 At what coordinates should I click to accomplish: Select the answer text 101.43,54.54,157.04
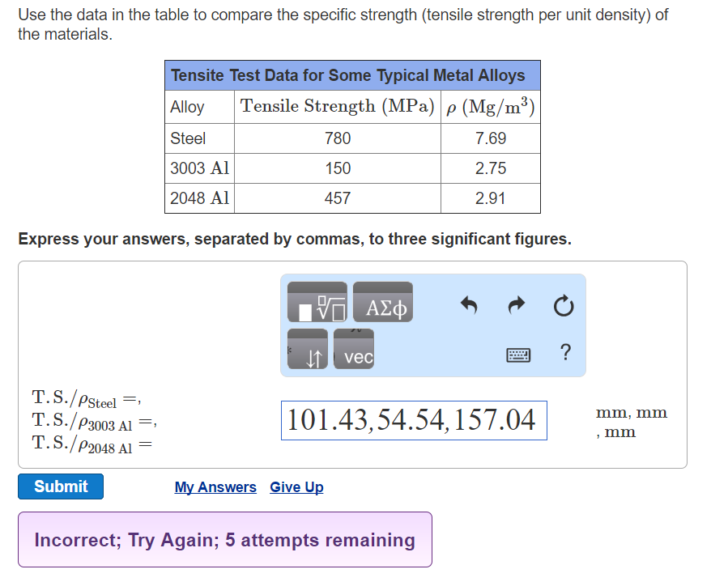pos(414,420)
